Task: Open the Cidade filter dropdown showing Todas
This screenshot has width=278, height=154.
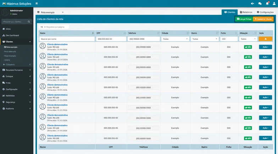Action: tap(175, 39)
